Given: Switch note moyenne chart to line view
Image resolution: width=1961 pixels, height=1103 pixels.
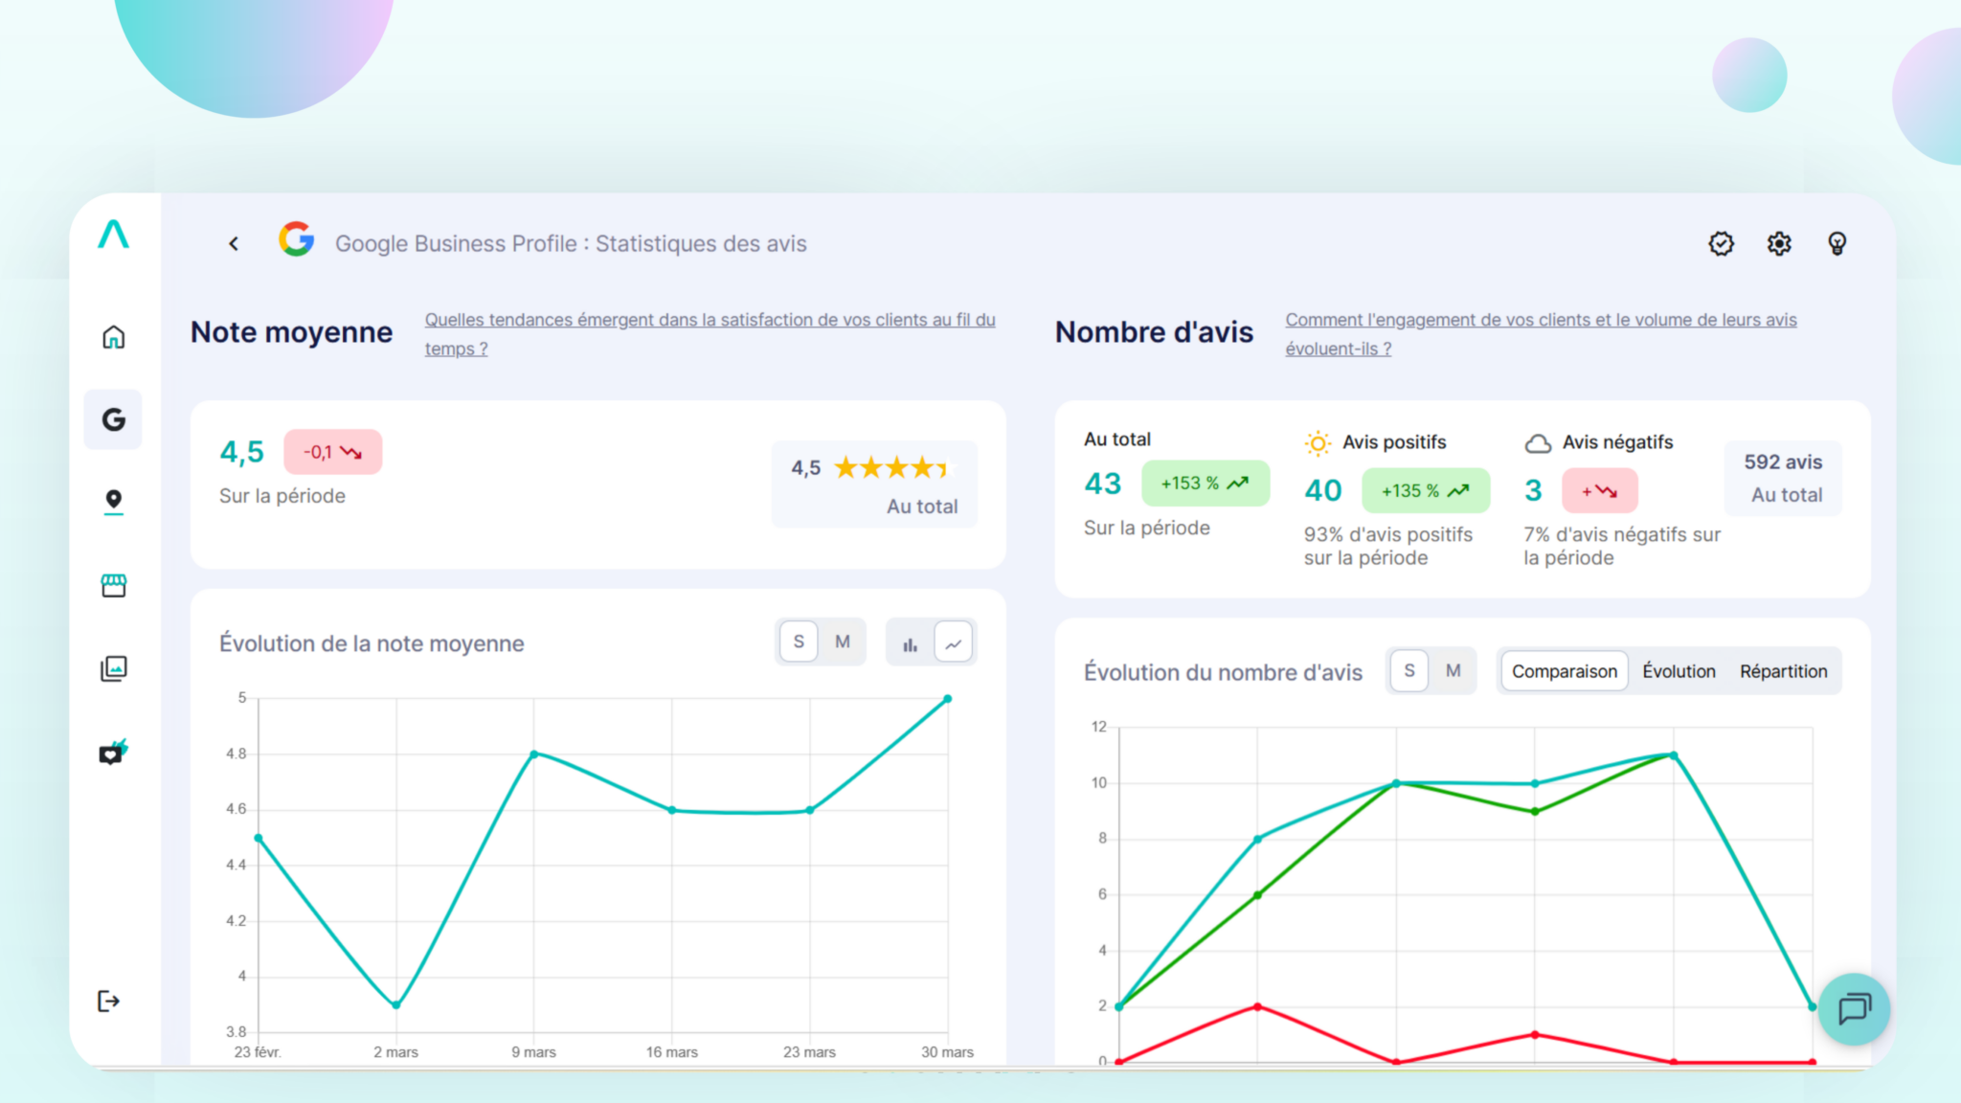Looking at the screenshot, I should coord(954,642).
